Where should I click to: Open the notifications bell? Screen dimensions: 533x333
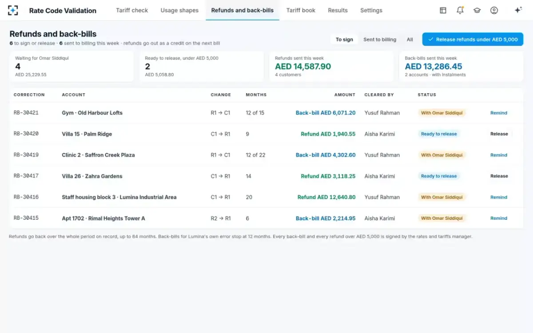click(460, 10)
